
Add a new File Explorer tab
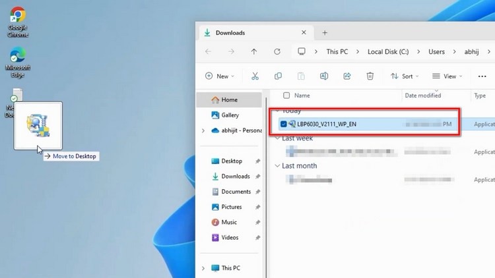[x=325, y=33]
